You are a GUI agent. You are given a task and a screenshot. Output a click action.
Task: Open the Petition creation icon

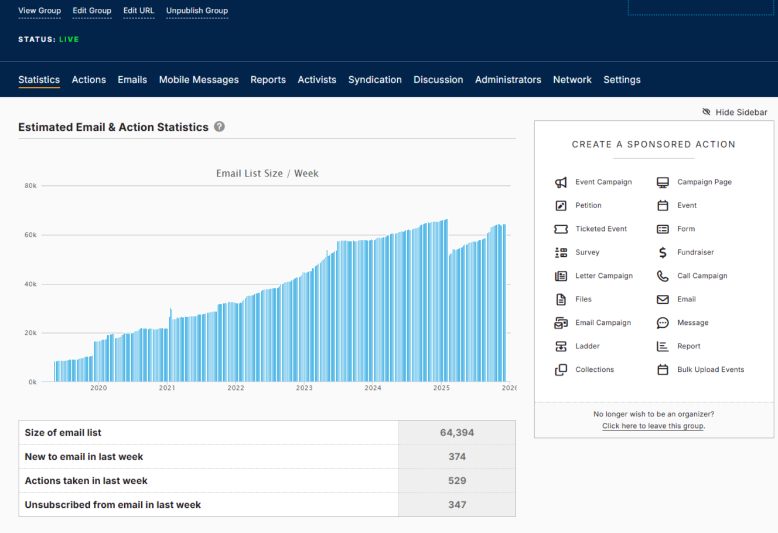pyautogui.click(x=561, y=205)
